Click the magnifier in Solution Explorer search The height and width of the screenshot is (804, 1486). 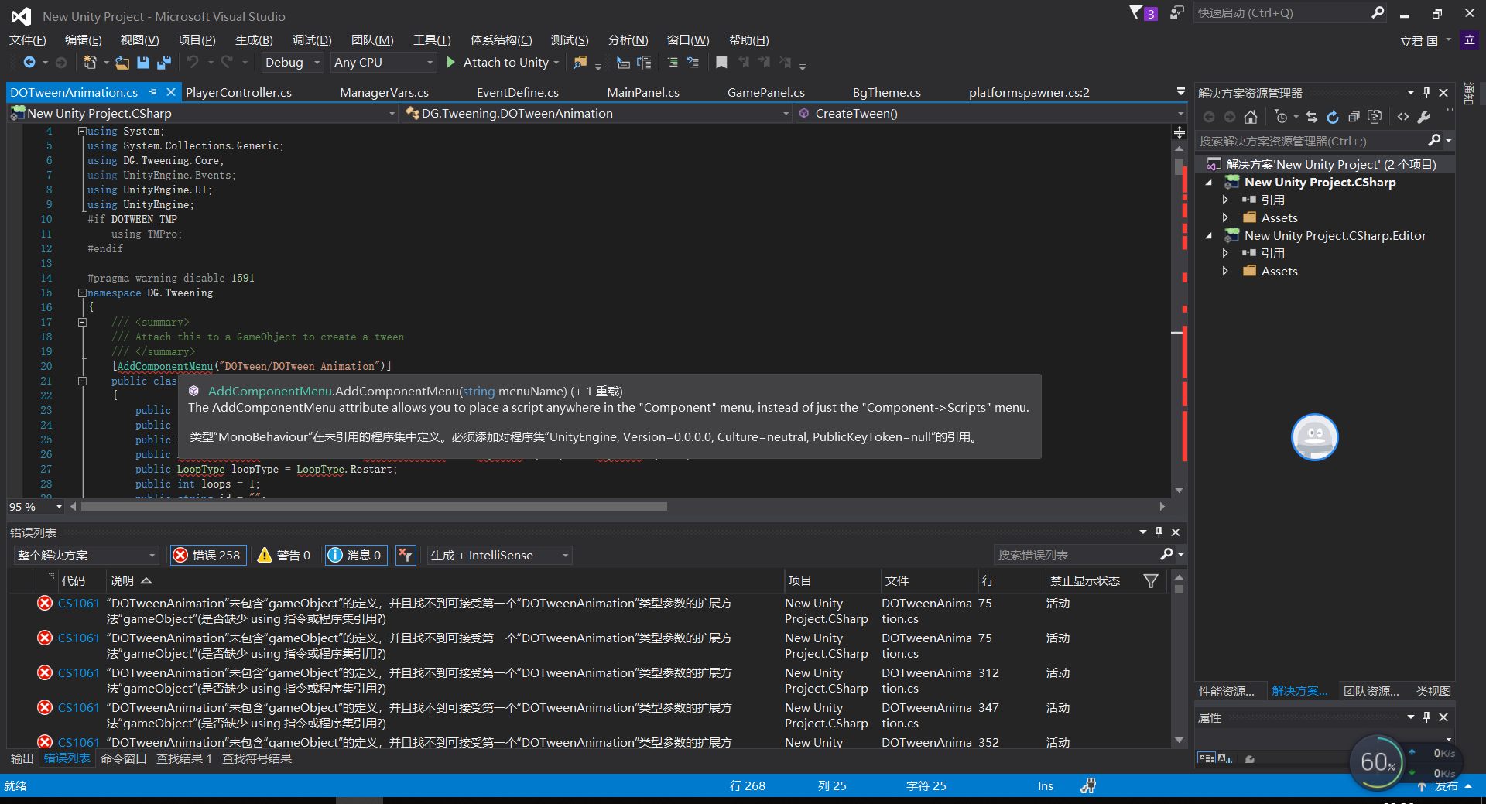click(x=1434, y=141)
